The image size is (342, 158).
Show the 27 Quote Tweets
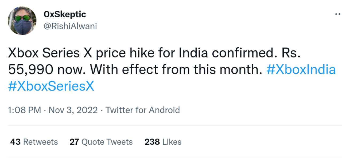pyautogui.click(x=101, y=142)
